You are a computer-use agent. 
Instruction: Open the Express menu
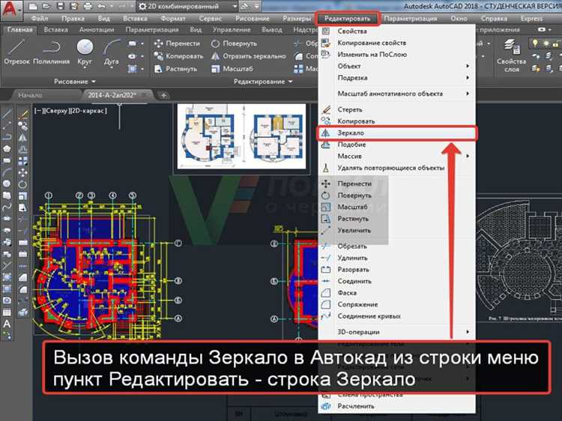tap(531, 19)
